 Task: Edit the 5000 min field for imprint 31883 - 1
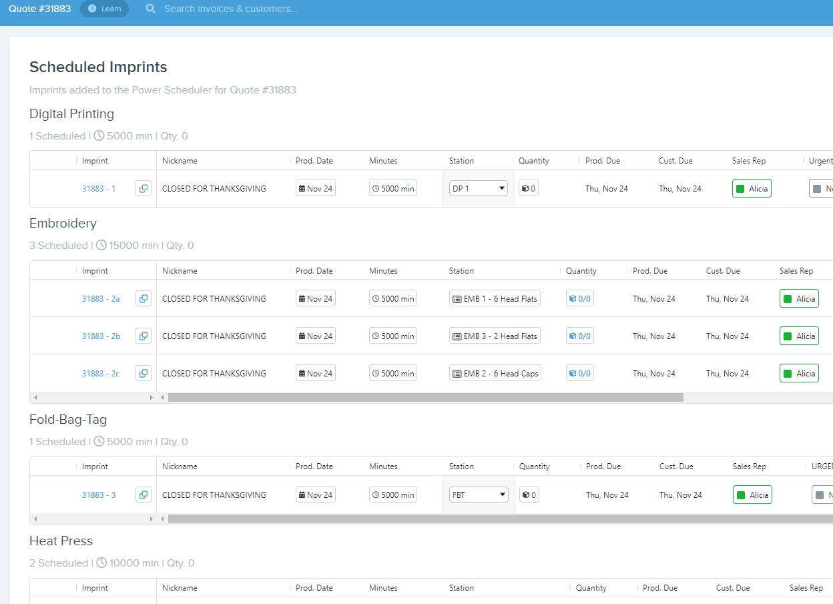[x=393, y=188]
